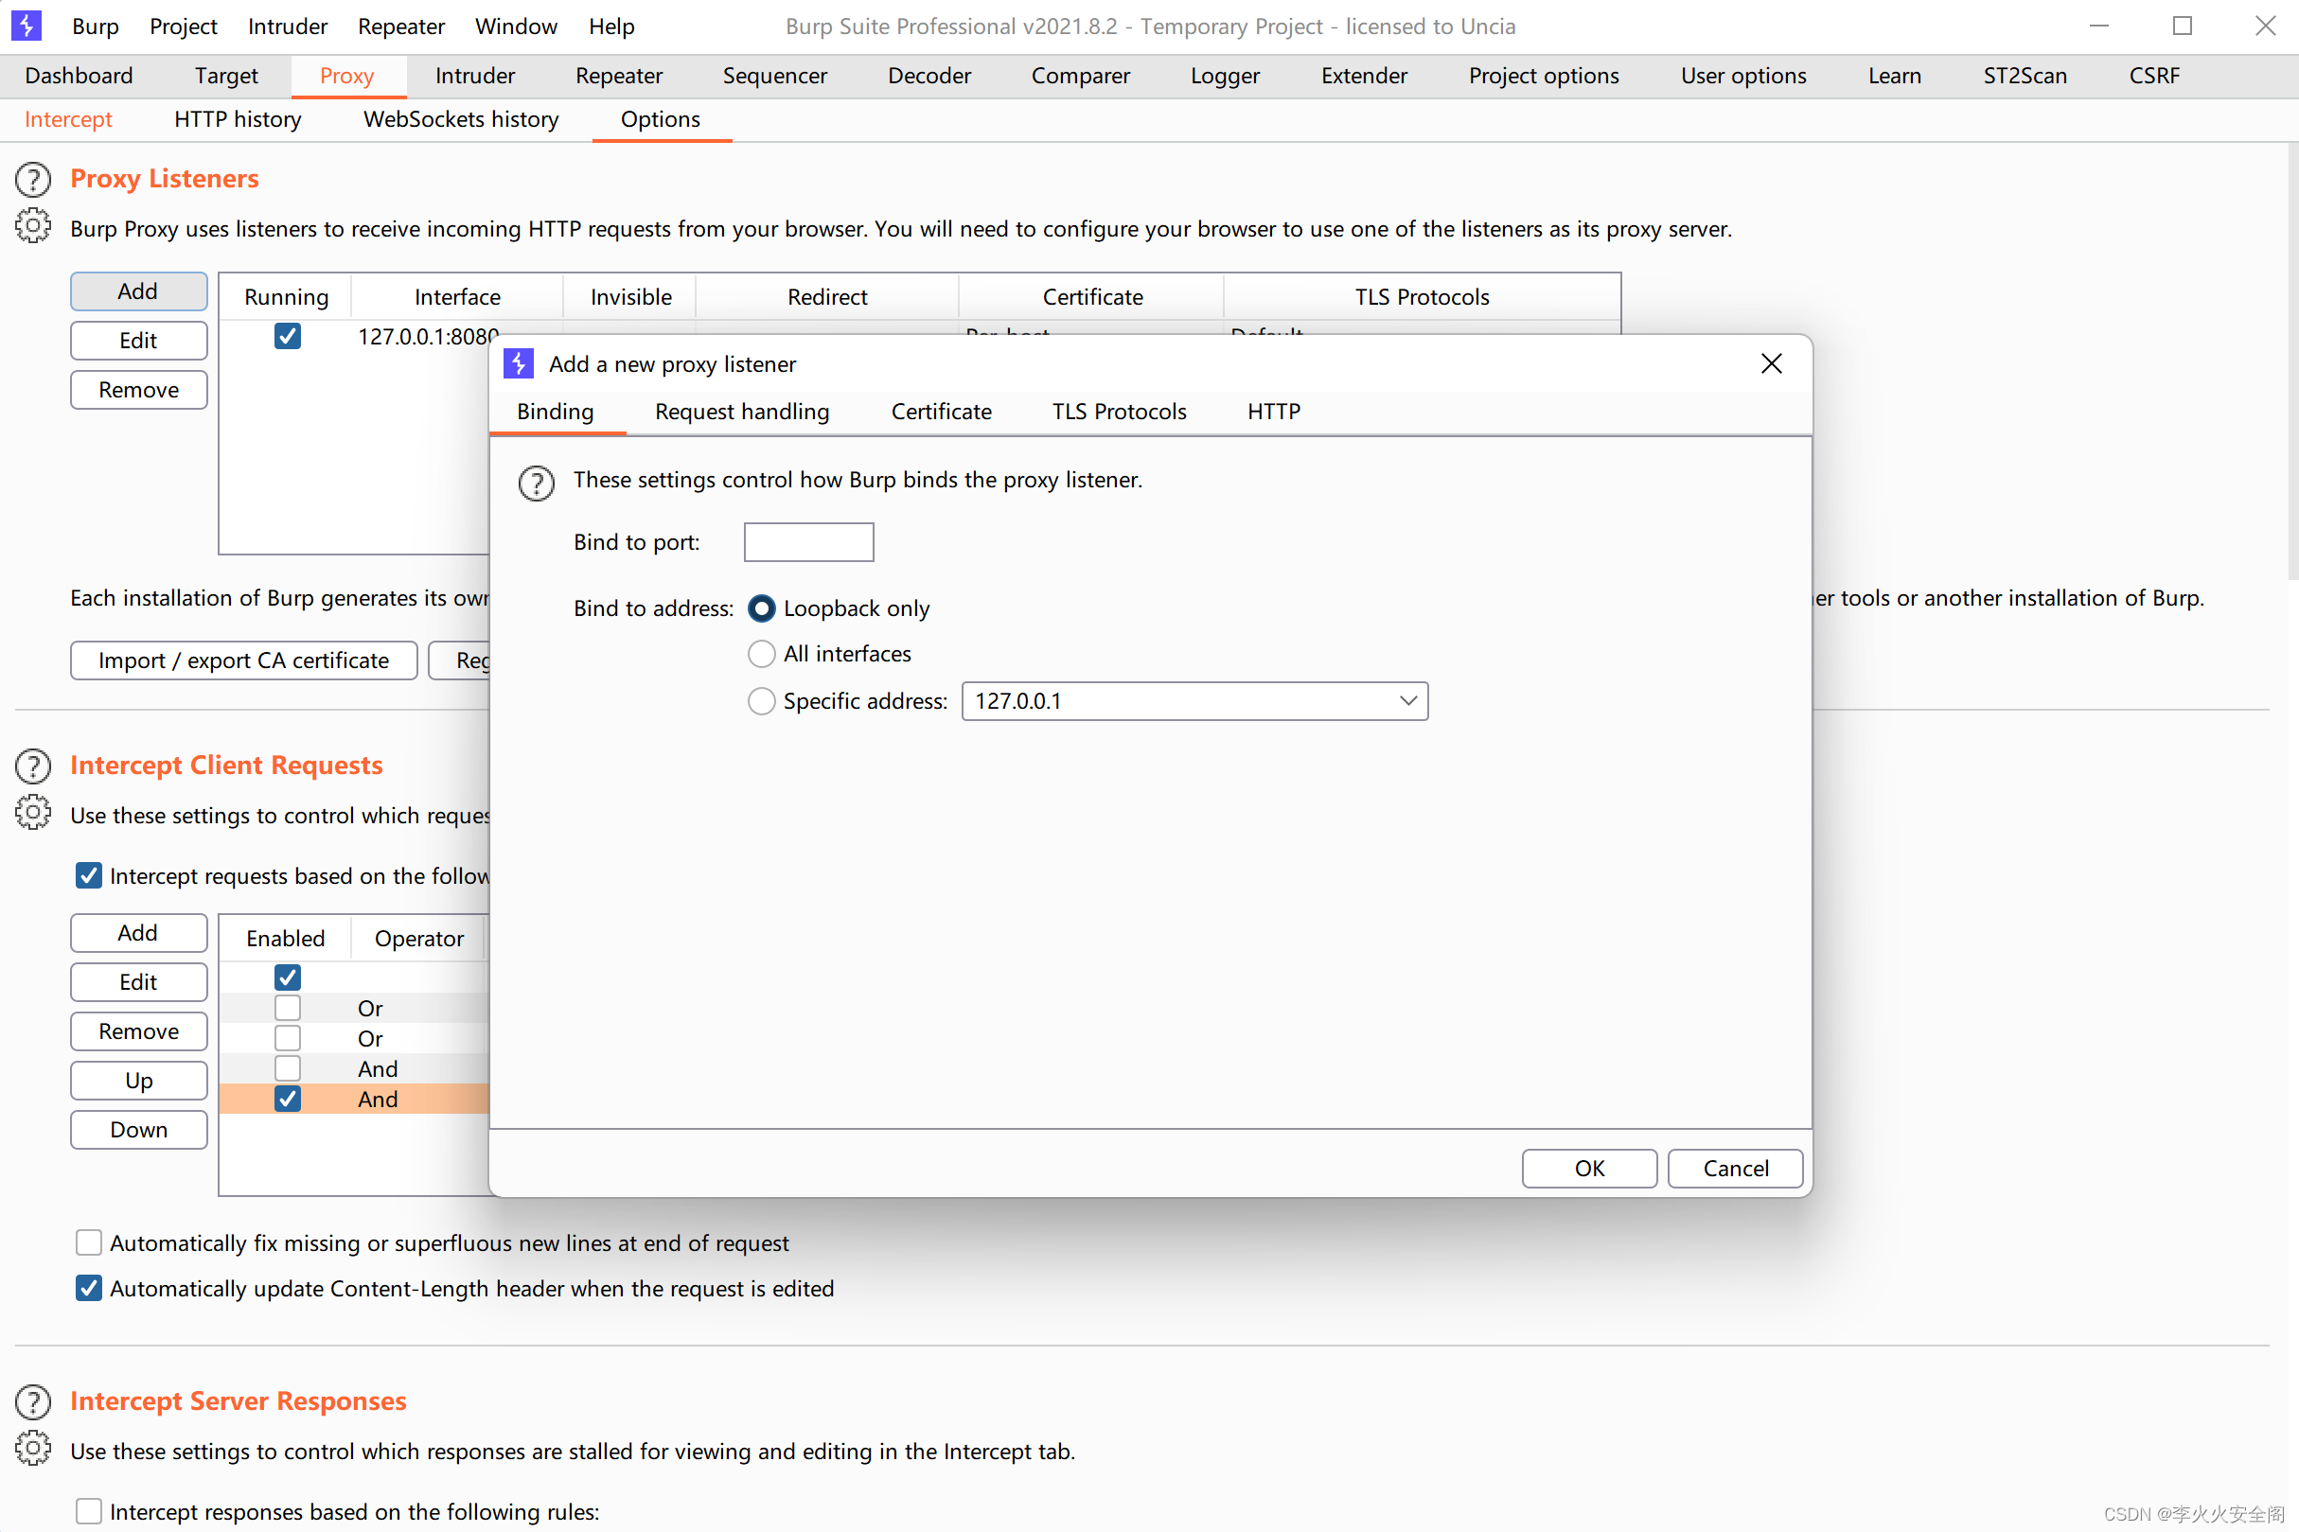Image resolution: width=2299 pixels, height=1532 pixels.
Task: Select Loopback only radio button
Action: tap(761, 608)
